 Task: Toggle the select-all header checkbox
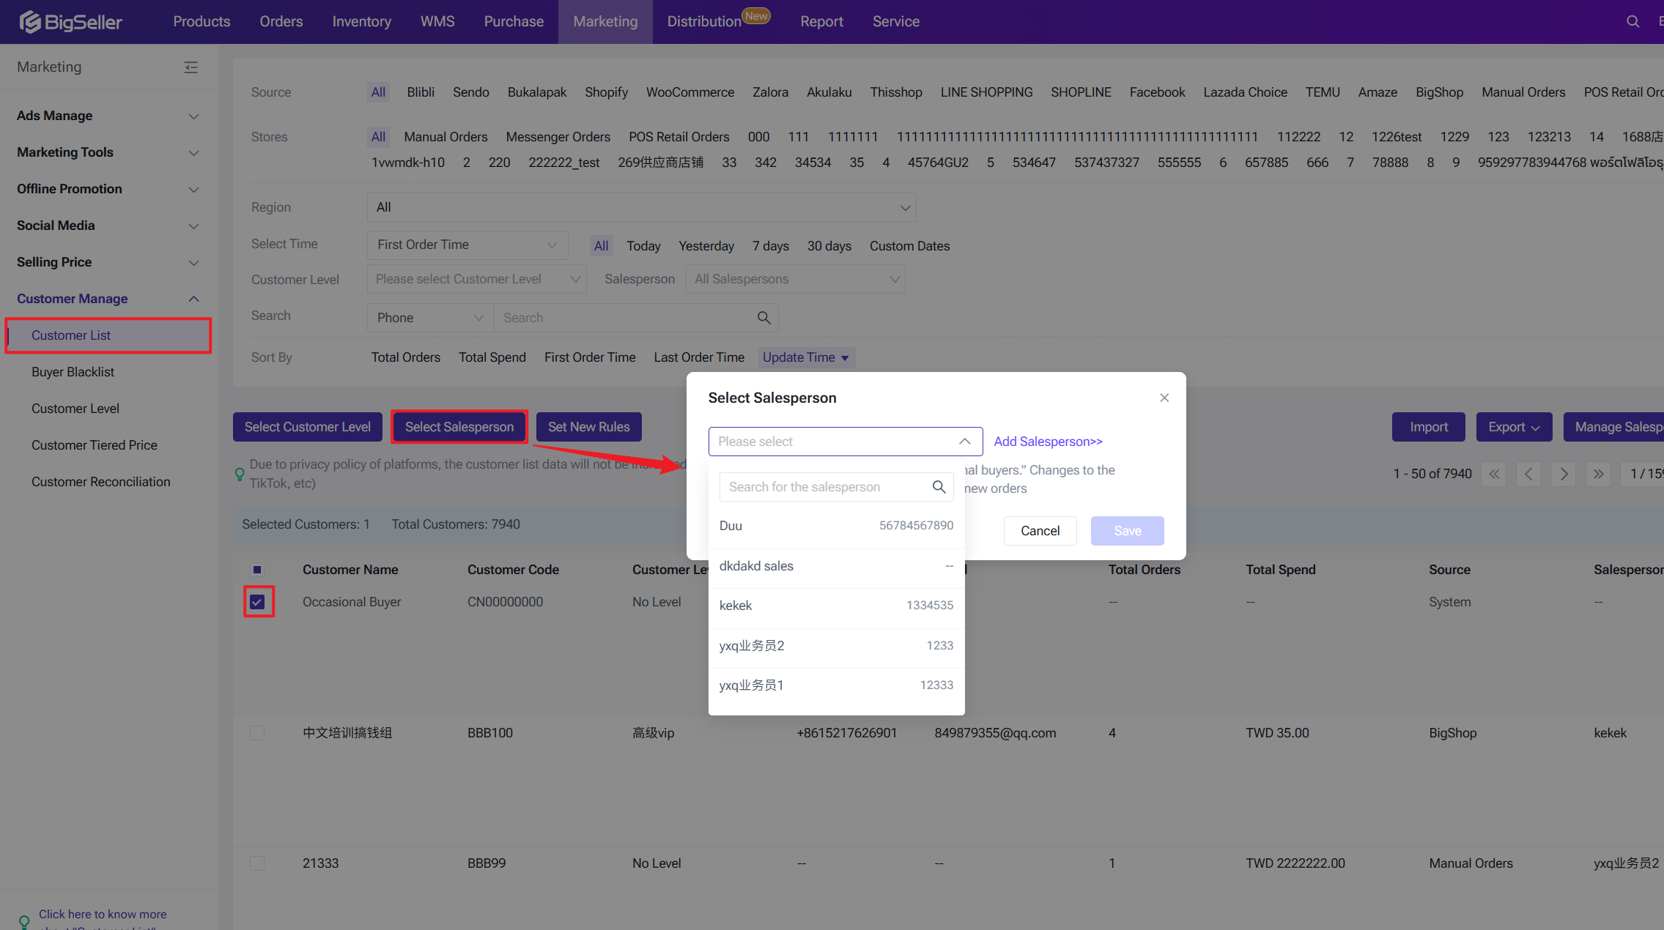coord(257,570)
